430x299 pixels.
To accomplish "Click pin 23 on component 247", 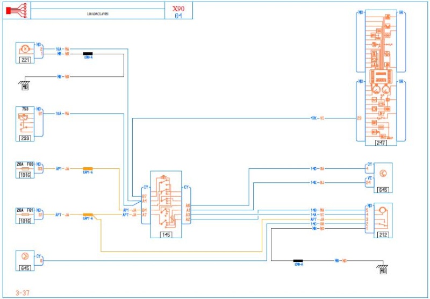I will 359,118.
